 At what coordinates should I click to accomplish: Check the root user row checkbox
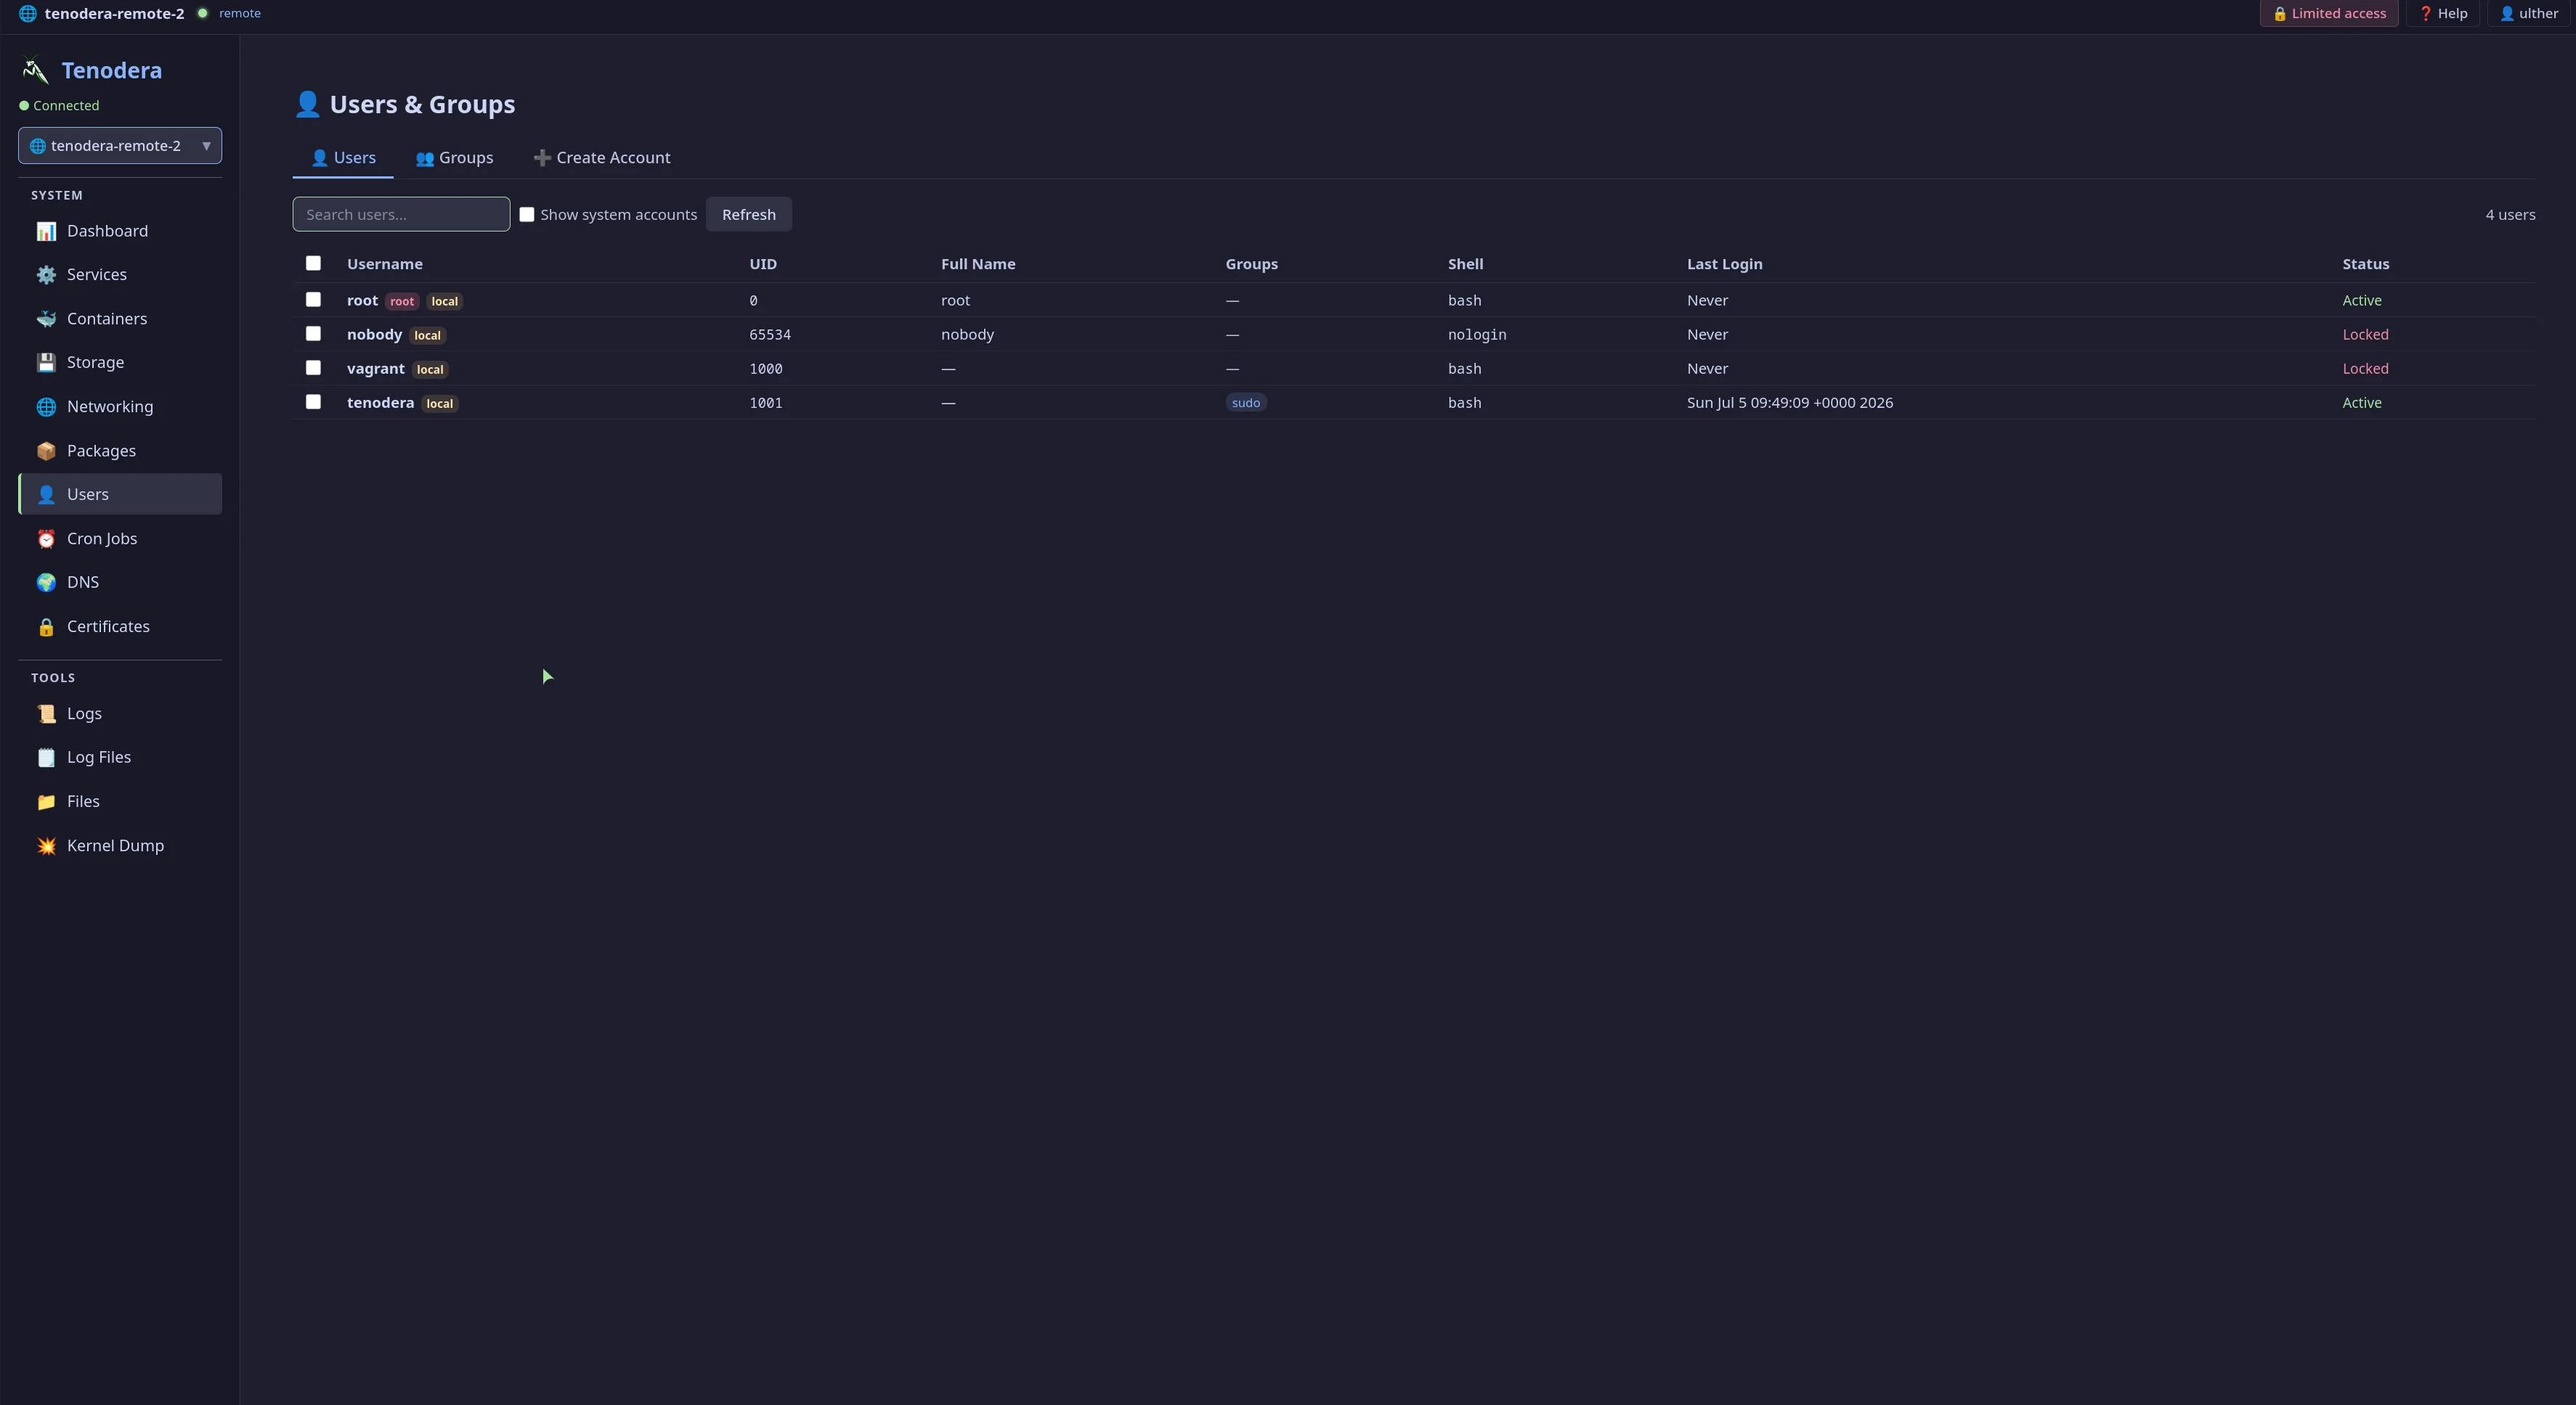[313, 299]
